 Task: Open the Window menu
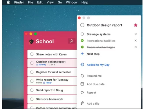click(72, 2)
